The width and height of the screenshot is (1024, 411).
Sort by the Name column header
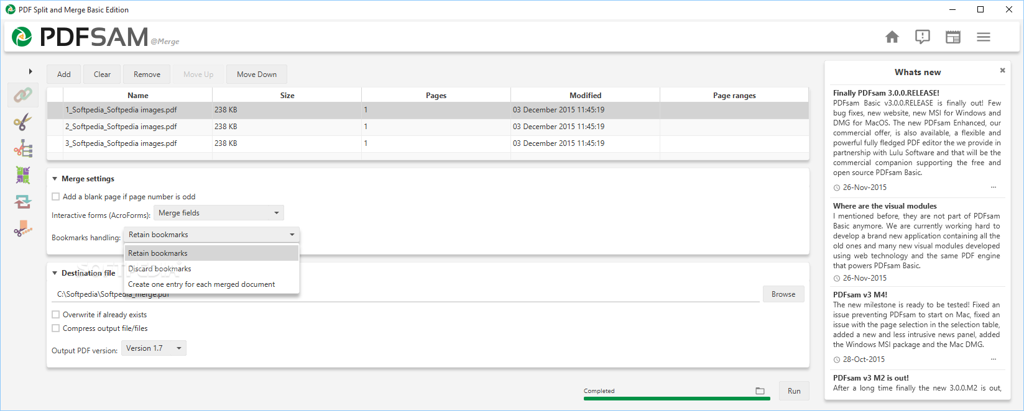(137, 96)
